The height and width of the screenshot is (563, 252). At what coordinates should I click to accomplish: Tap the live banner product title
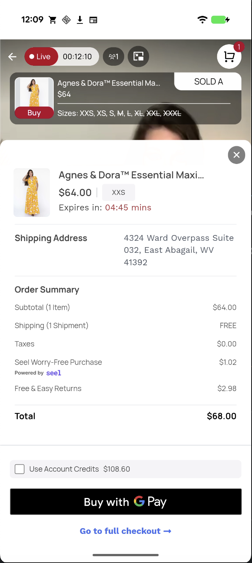coord(109,83)
